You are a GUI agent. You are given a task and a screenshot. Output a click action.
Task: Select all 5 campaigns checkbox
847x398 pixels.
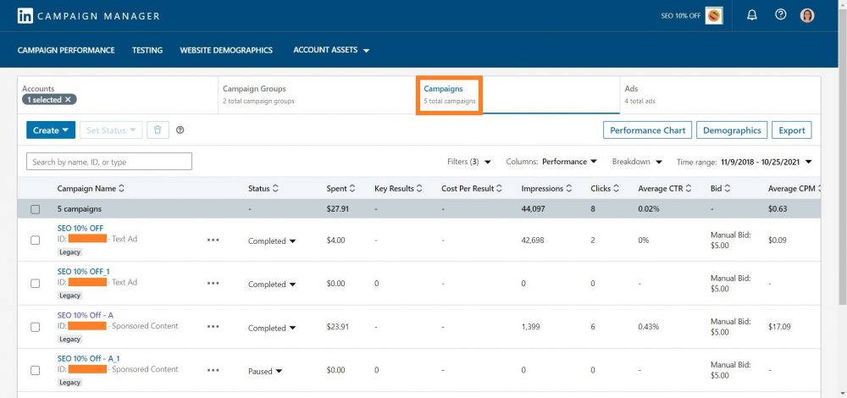35,209
